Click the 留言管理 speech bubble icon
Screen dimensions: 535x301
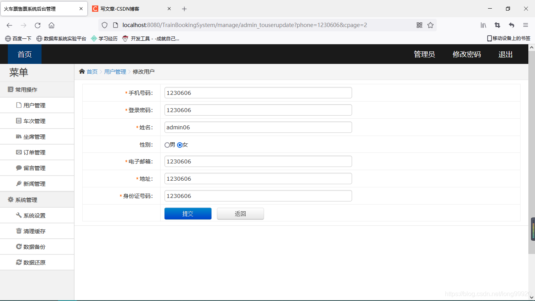click(18, 168)
